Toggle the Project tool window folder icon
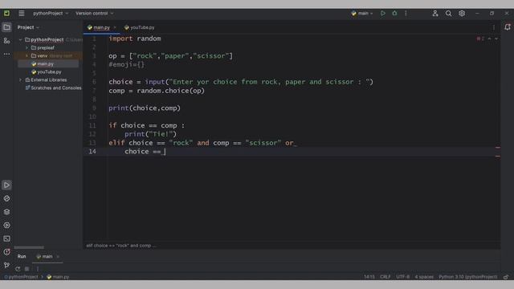 coord(6,27)
